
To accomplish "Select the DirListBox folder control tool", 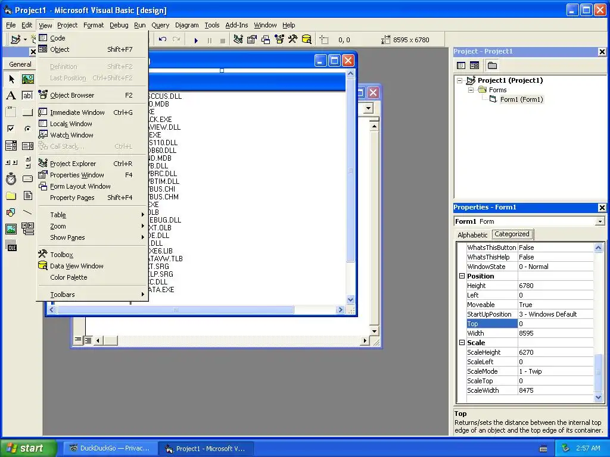I will click(x=11, y=195).
